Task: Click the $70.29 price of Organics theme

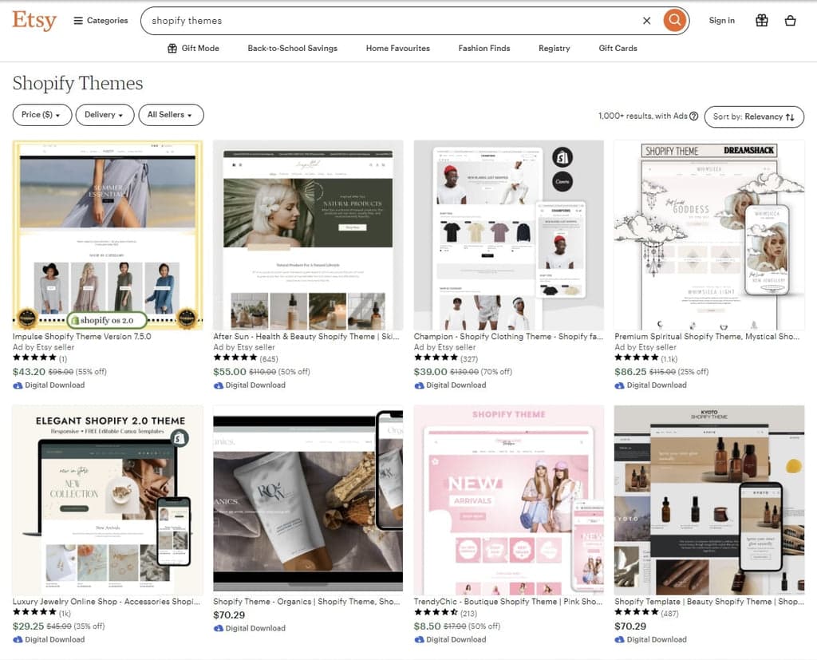Action: pos(229,615)
